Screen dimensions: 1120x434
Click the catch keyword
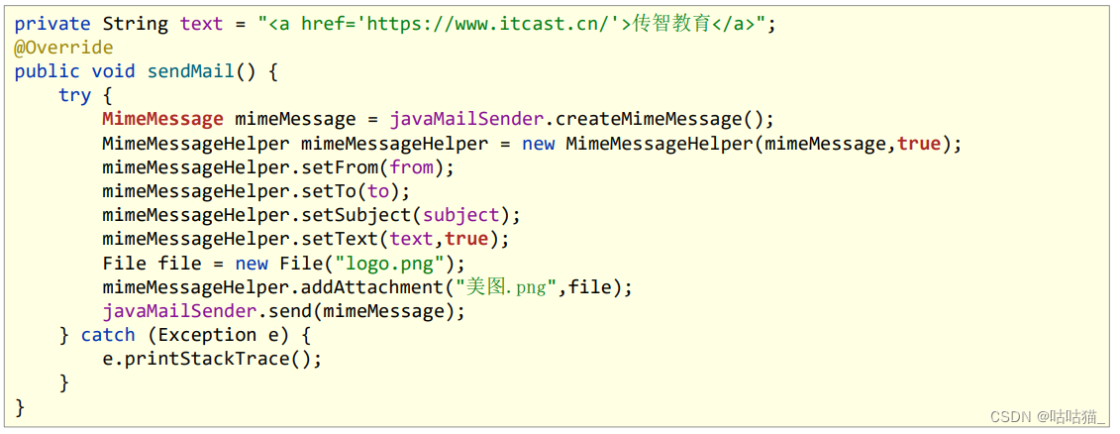click(108, 335)
